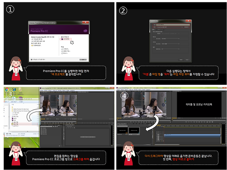
Task: Select Adobe Premiere Pro Preview Files folder
Action: pyautogui.click(x=20, y=111)
